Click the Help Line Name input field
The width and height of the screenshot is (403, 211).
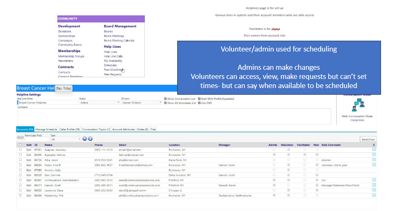pos(48,103)
